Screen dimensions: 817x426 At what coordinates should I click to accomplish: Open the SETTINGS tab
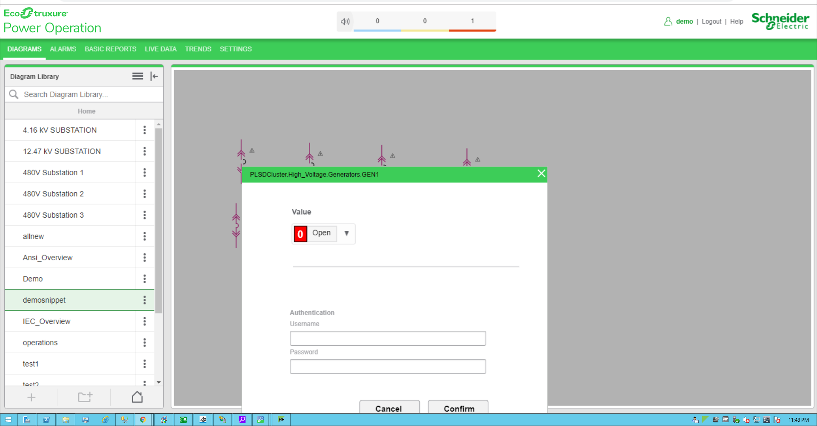[x=236, y=49]
